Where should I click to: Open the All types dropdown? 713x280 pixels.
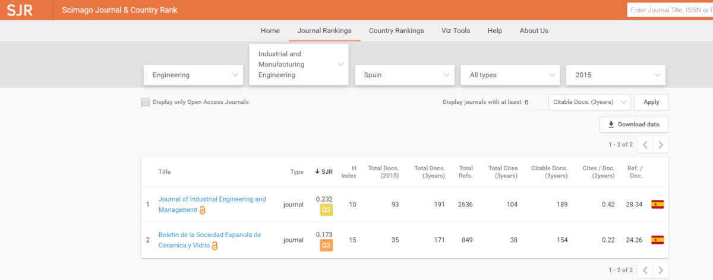[x=510, y=75]
